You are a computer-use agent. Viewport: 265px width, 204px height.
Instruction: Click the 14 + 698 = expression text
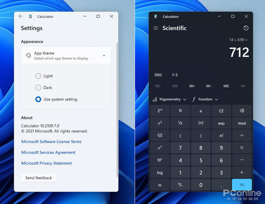(238, 40)
